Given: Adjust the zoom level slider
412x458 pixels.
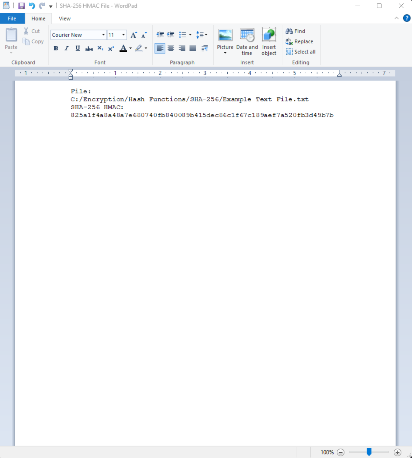Looking at the screenshot, I should point(369,452).
